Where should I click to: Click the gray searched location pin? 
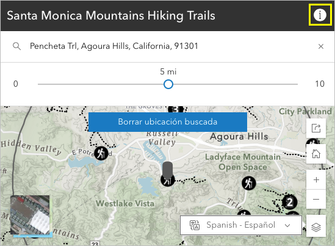(167, 170)
